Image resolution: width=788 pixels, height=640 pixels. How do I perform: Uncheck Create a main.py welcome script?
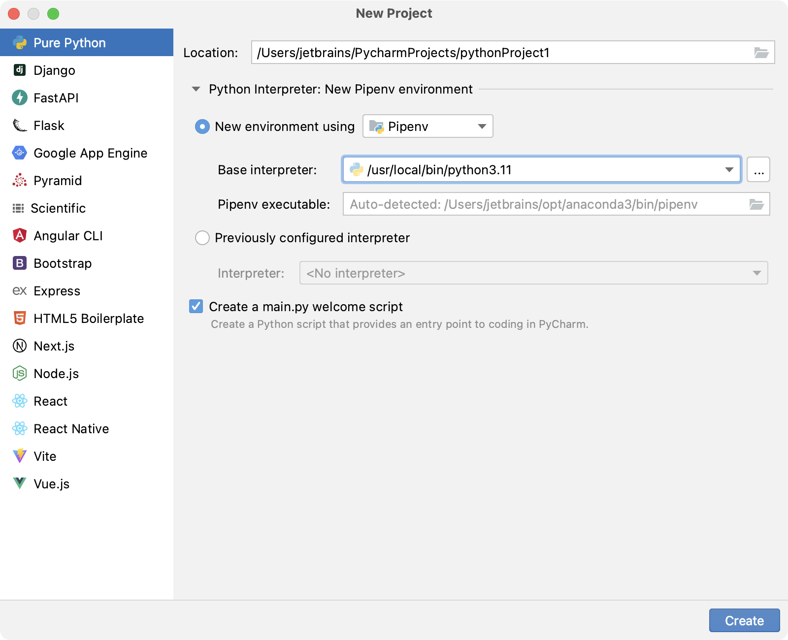point(196,306)
